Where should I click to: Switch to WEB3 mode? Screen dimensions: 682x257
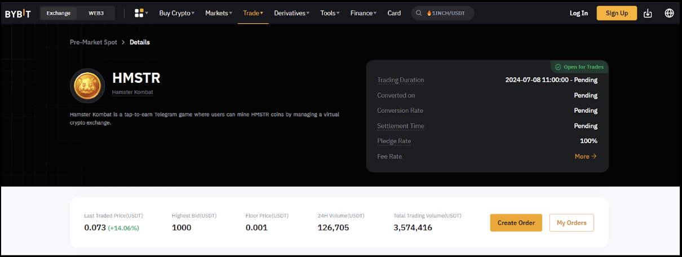coord(96,13)
